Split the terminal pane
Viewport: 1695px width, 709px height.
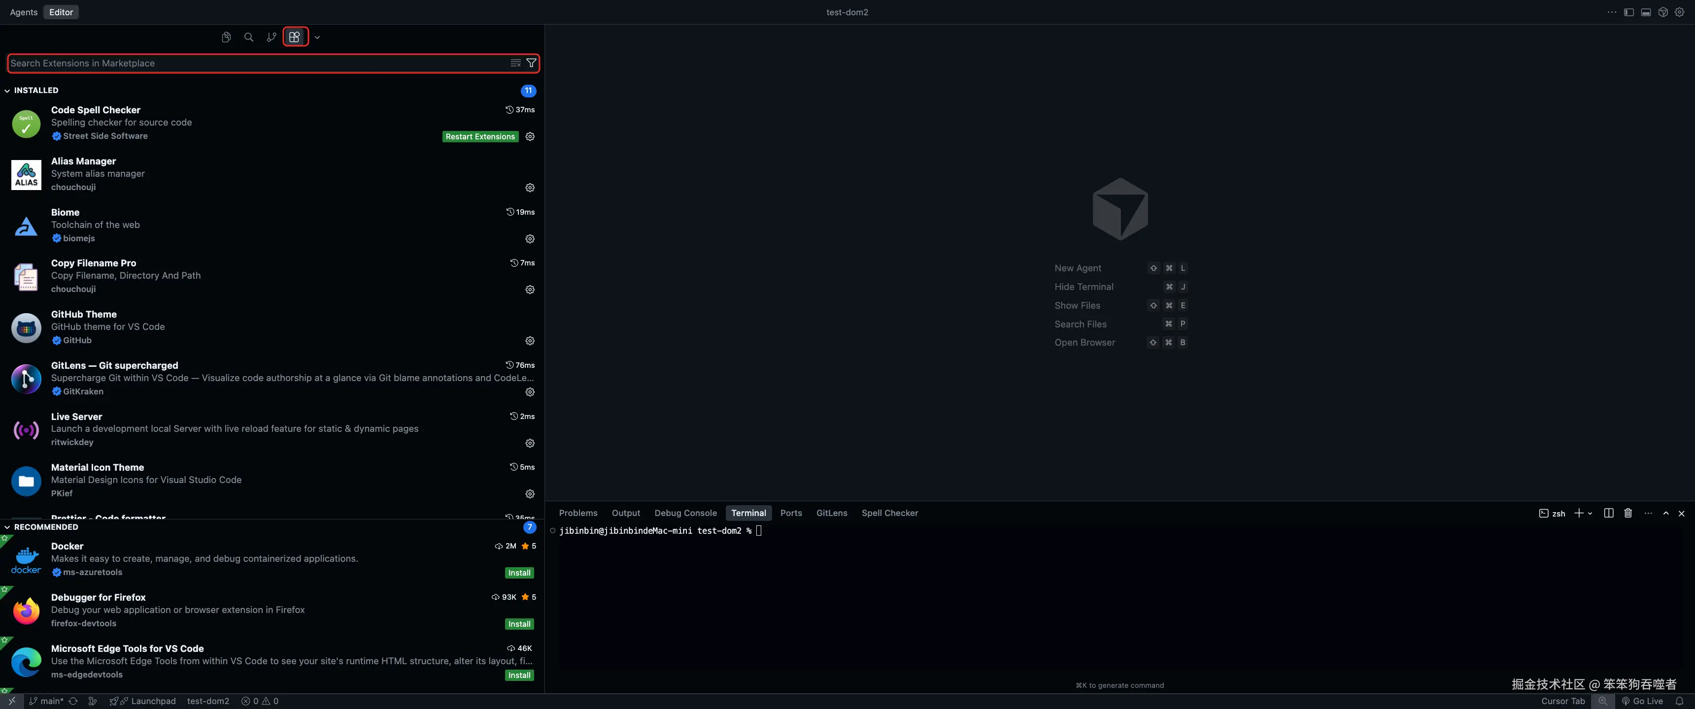point(1608,513)
